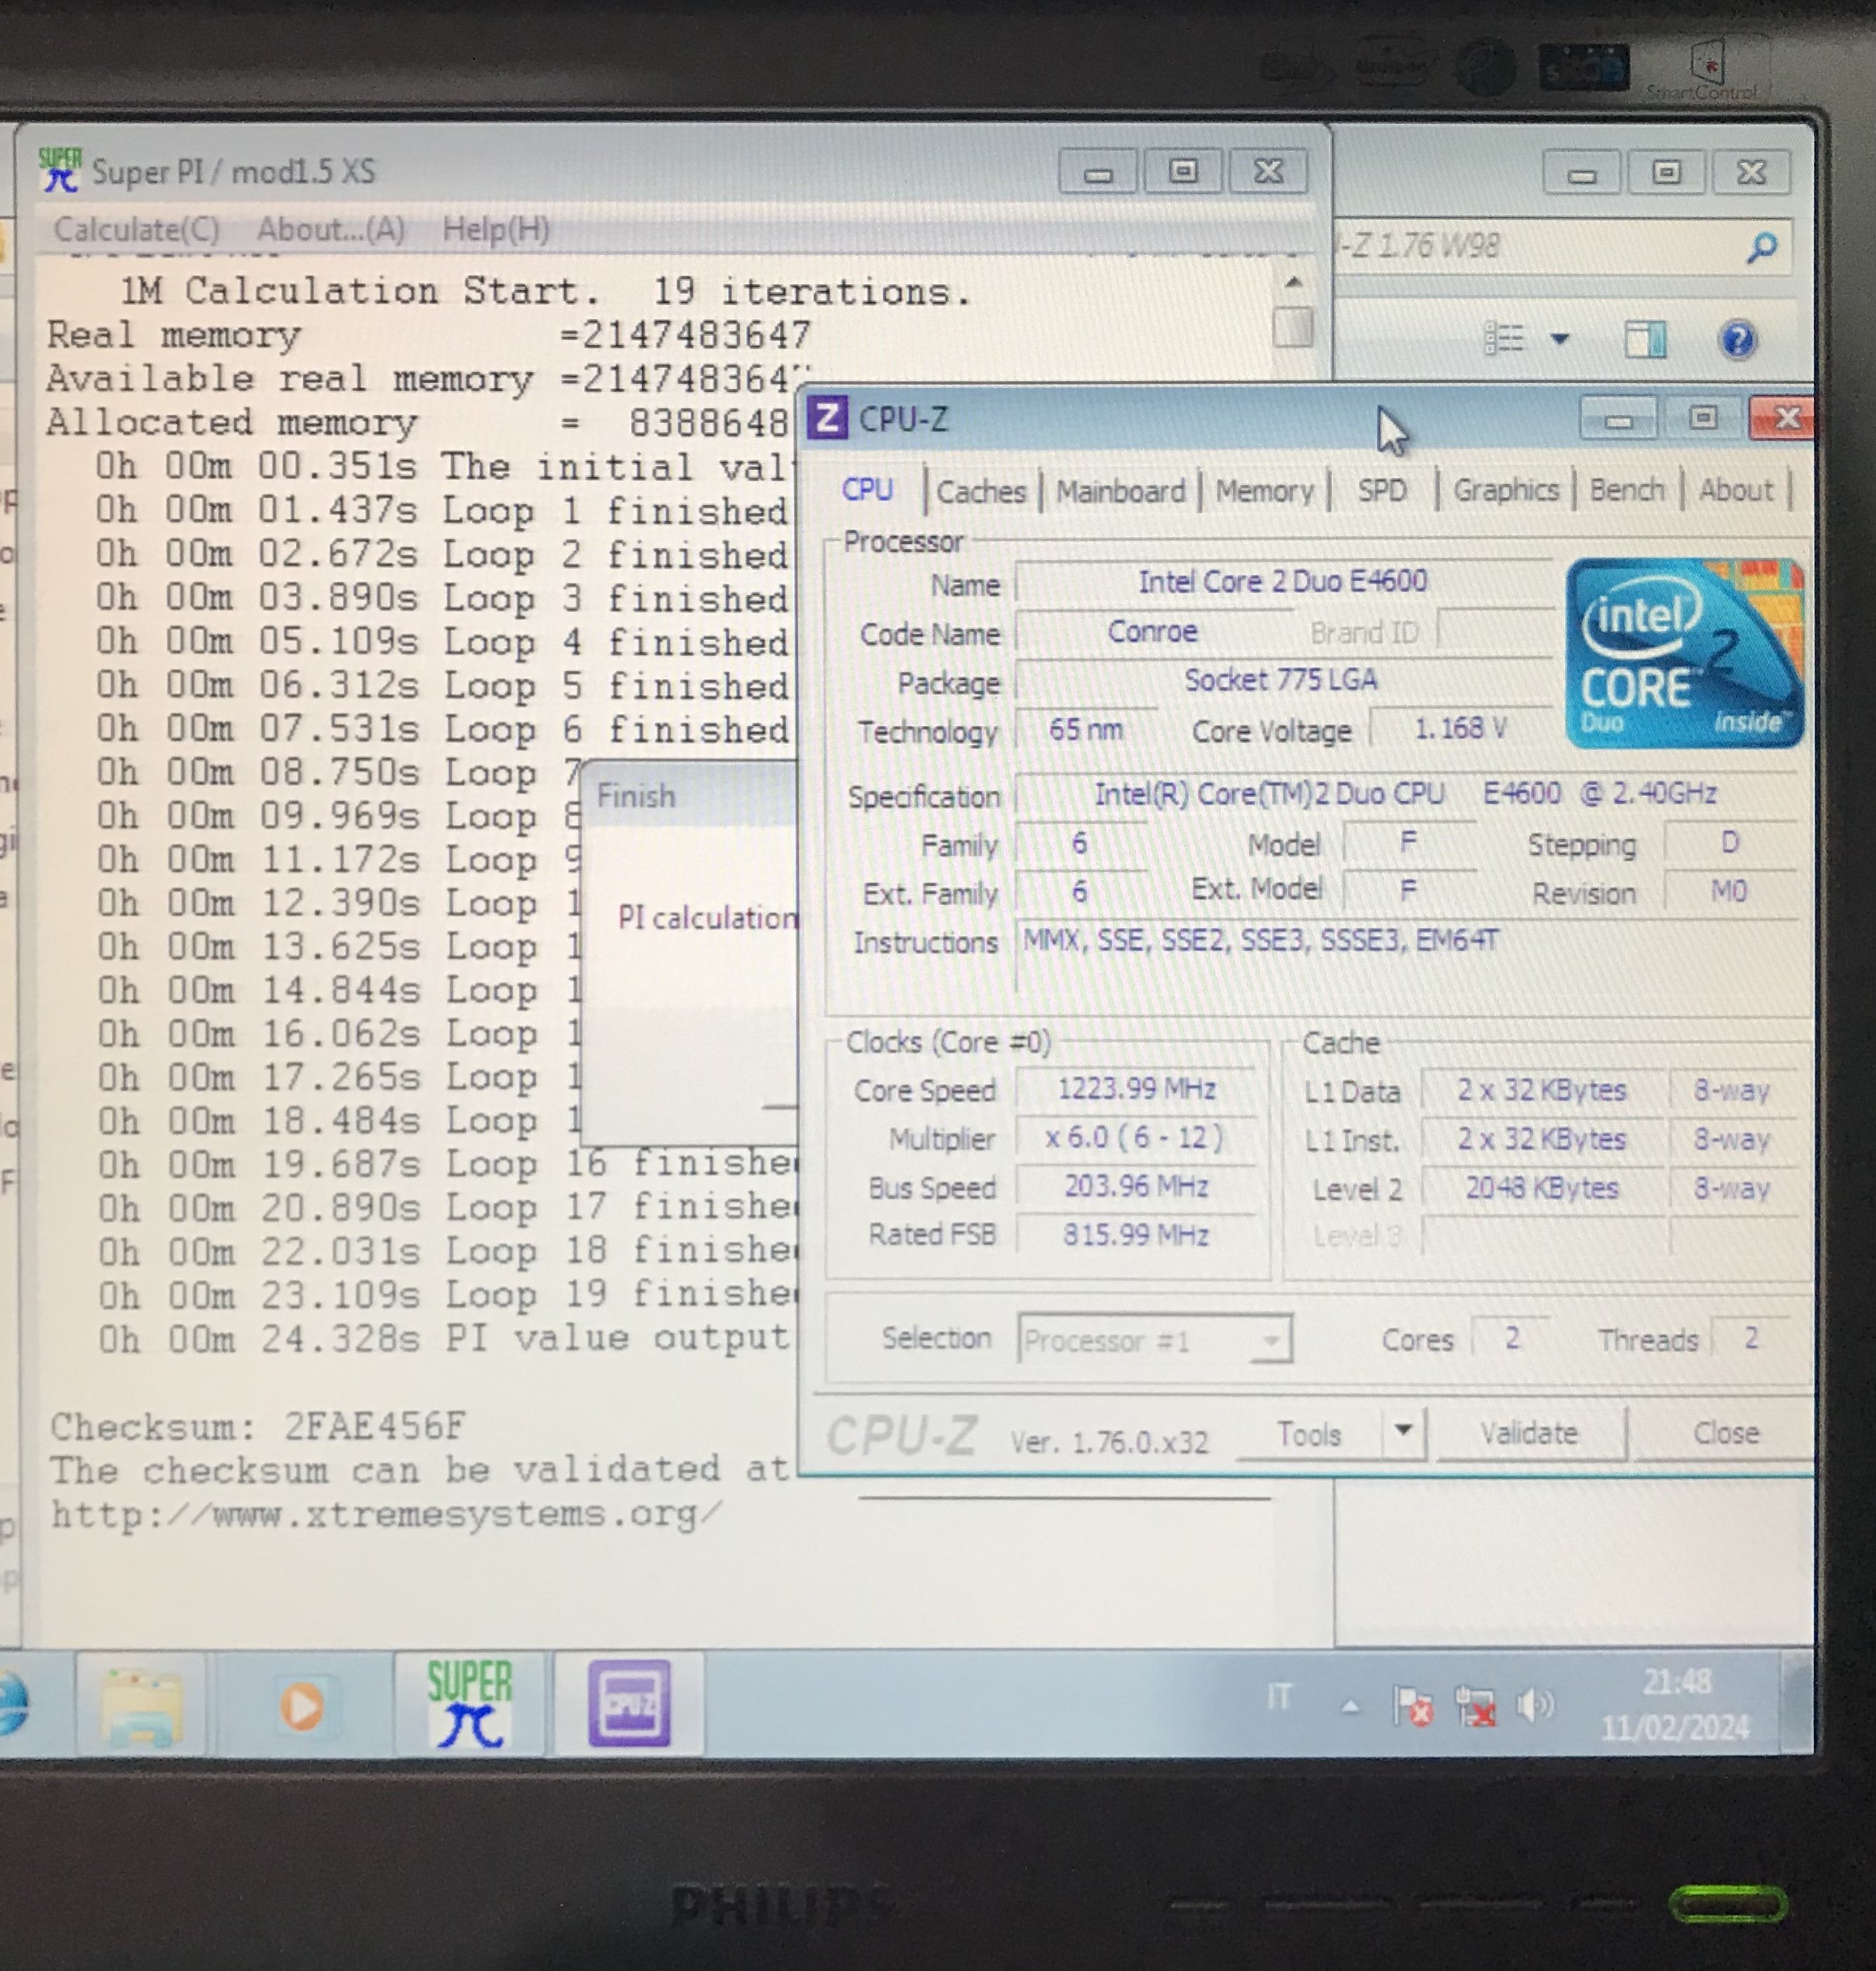Click the Action Center flag icon
The image size is (1876, 1971).
pyautogui.click(x=1413, y=1706)
